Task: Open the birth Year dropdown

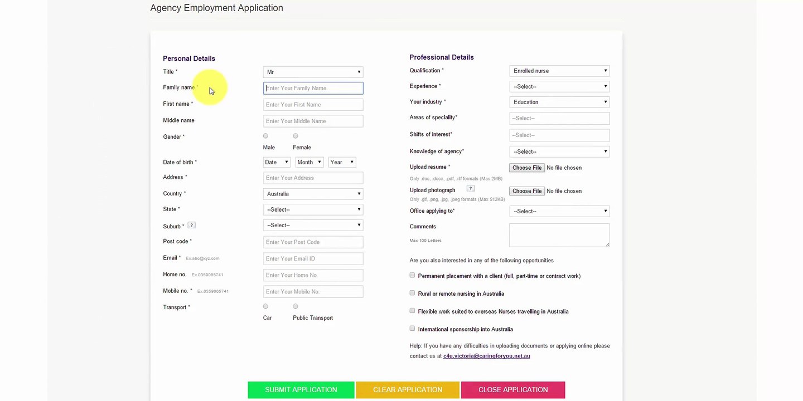Action: 342,162
